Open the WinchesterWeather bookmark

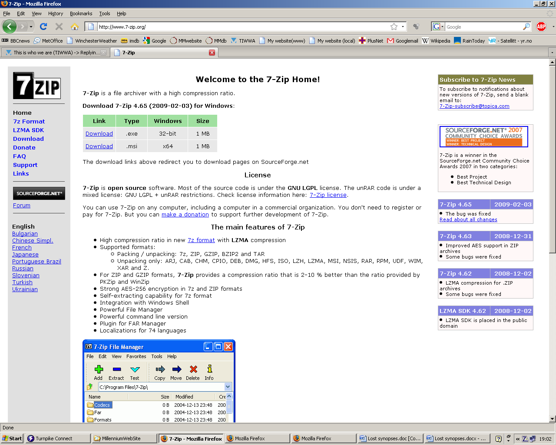[x=92, y=41]
